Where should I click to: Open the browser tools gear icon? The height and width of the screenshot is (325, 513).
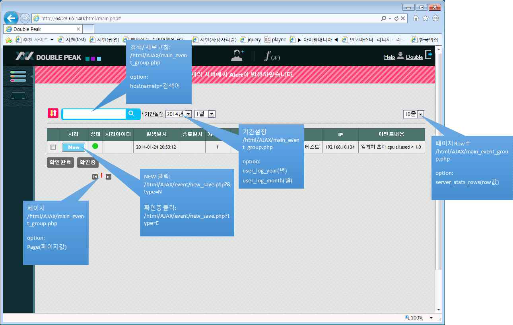click(x=435, y=18)
